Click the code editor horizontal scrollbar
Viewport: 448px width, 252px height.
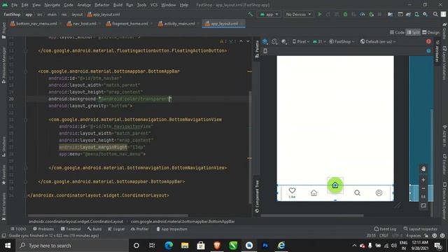point(108,216)
